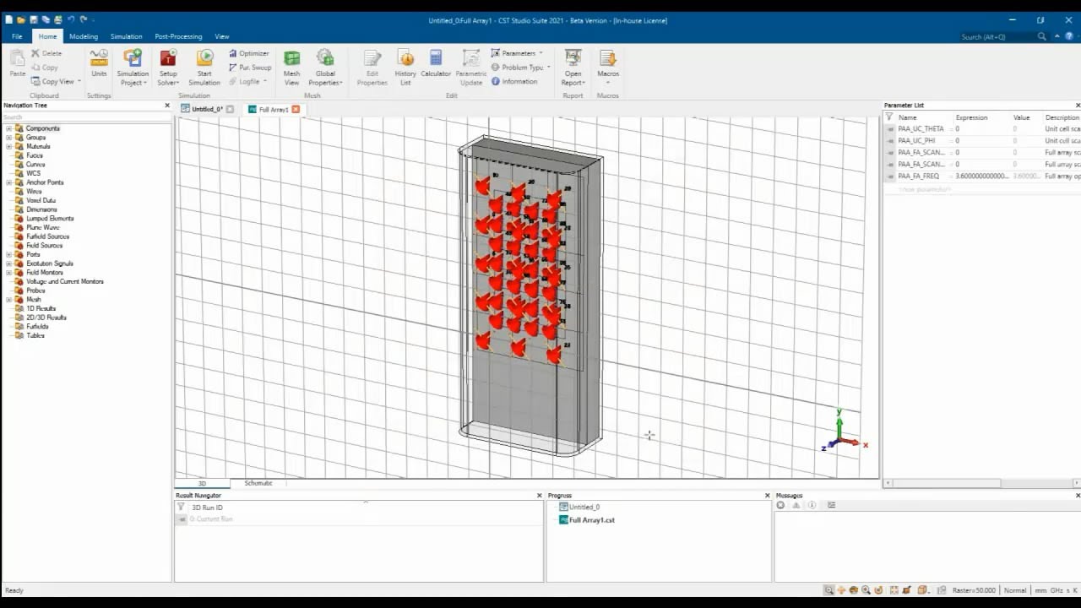Select Farfield Sources tree item
1081x608 pixels.
click(x=47, y=236)
